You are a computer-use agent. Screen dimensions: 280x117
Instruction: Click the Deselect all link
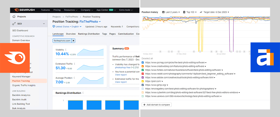[x=146, y=58]
